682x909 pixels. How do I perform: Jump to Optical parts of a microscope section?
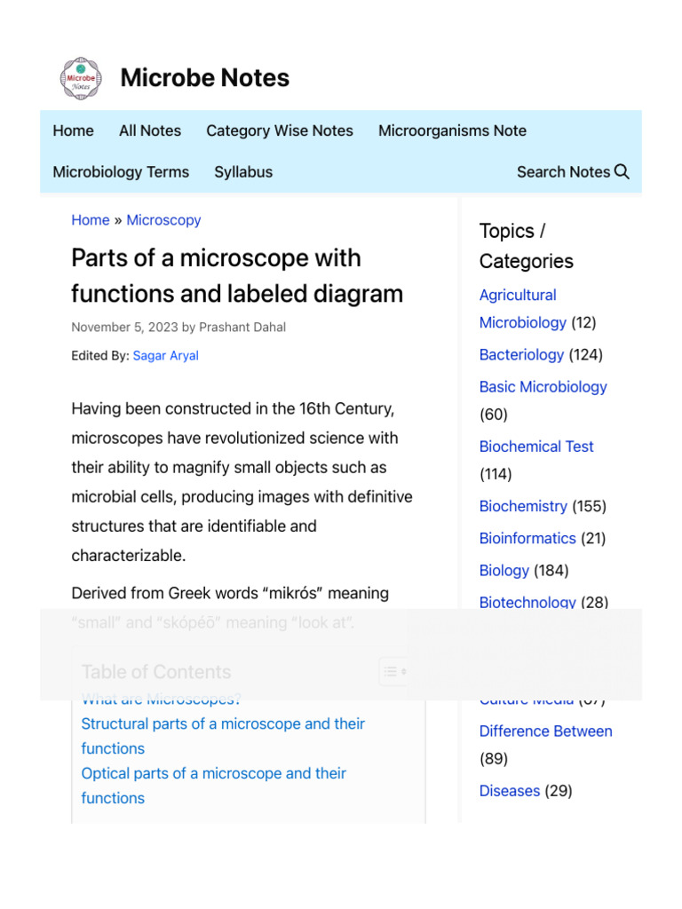tap(213, 773)
